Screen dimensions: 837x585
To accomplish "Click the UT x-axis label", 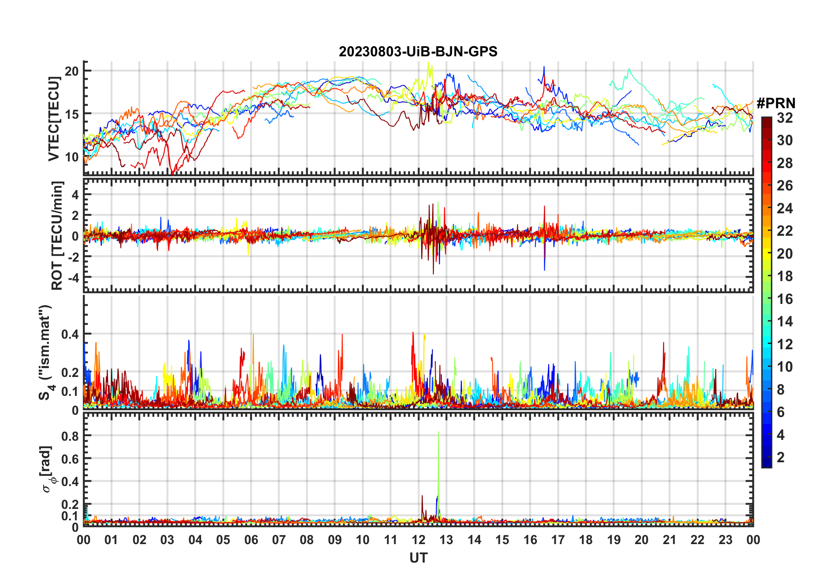I will click(x=418, y=558).
